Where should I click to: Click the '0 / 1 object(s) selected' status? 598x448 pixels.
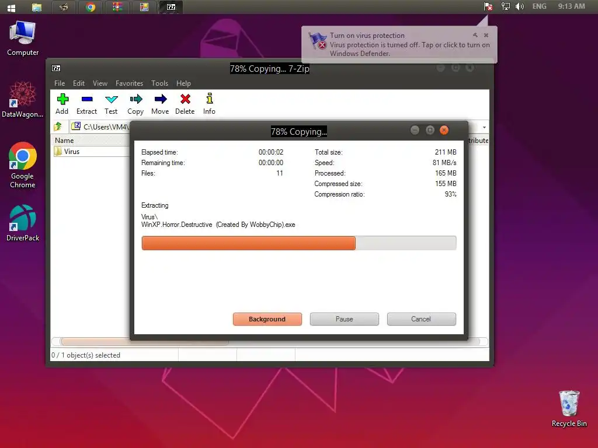coord(86,355)
